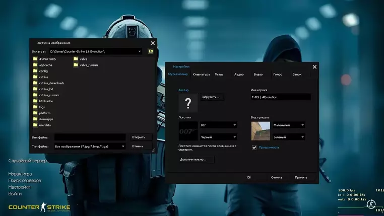Select the appcache folder icon

click(35, 65)
